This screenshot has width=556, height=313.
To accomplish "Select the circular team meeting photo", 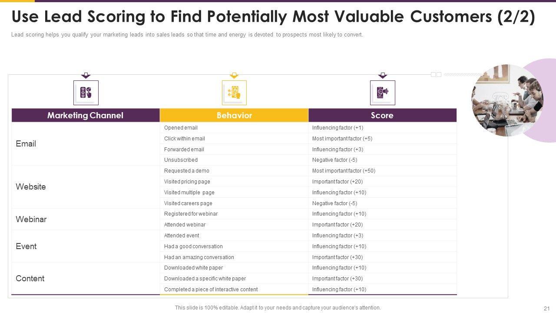I will pyautogui.click(x=507, y=100).
